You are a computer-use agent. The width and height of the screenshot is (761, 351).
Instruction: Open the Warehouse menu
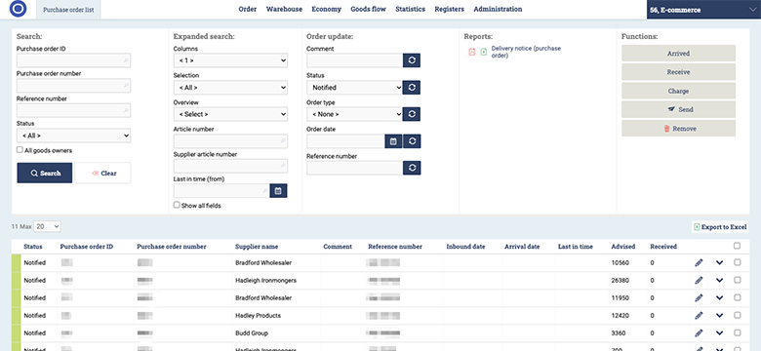tap(284, 9)
